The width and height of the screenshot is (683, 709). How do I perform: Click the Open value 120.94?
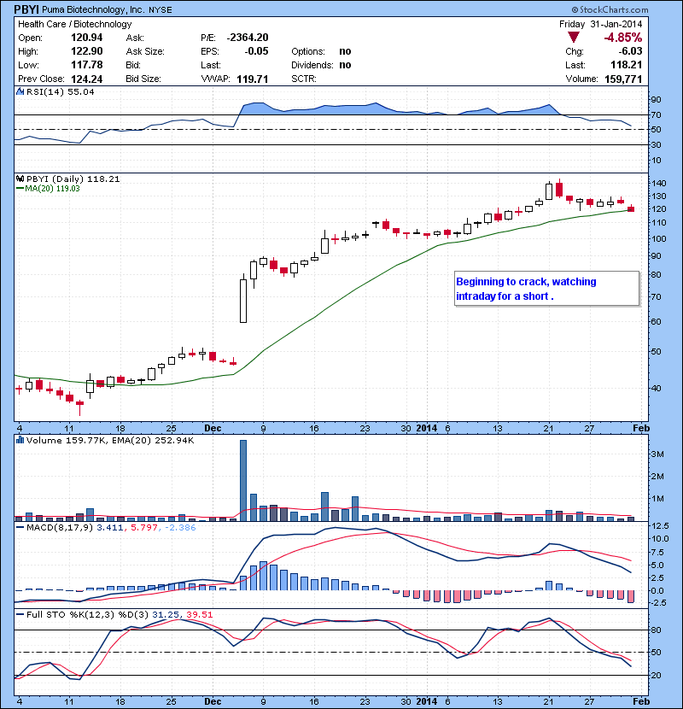(x=87, y=38)
